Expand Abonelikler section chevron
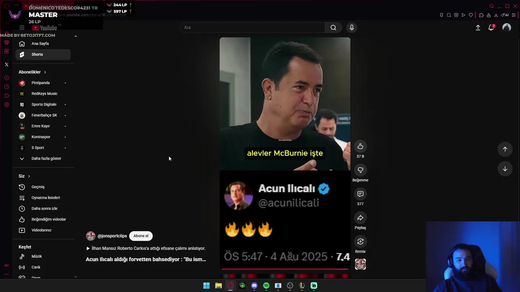The width and height of the screenshot is (520, 292). point(45,72)
